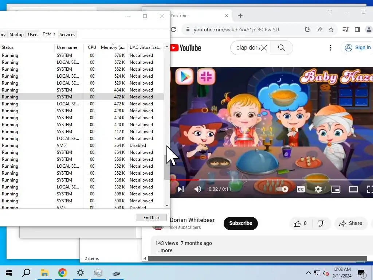This screenshot has height=280, width=373.
Task: Sign in to YouTube
Action: point(358,48)
